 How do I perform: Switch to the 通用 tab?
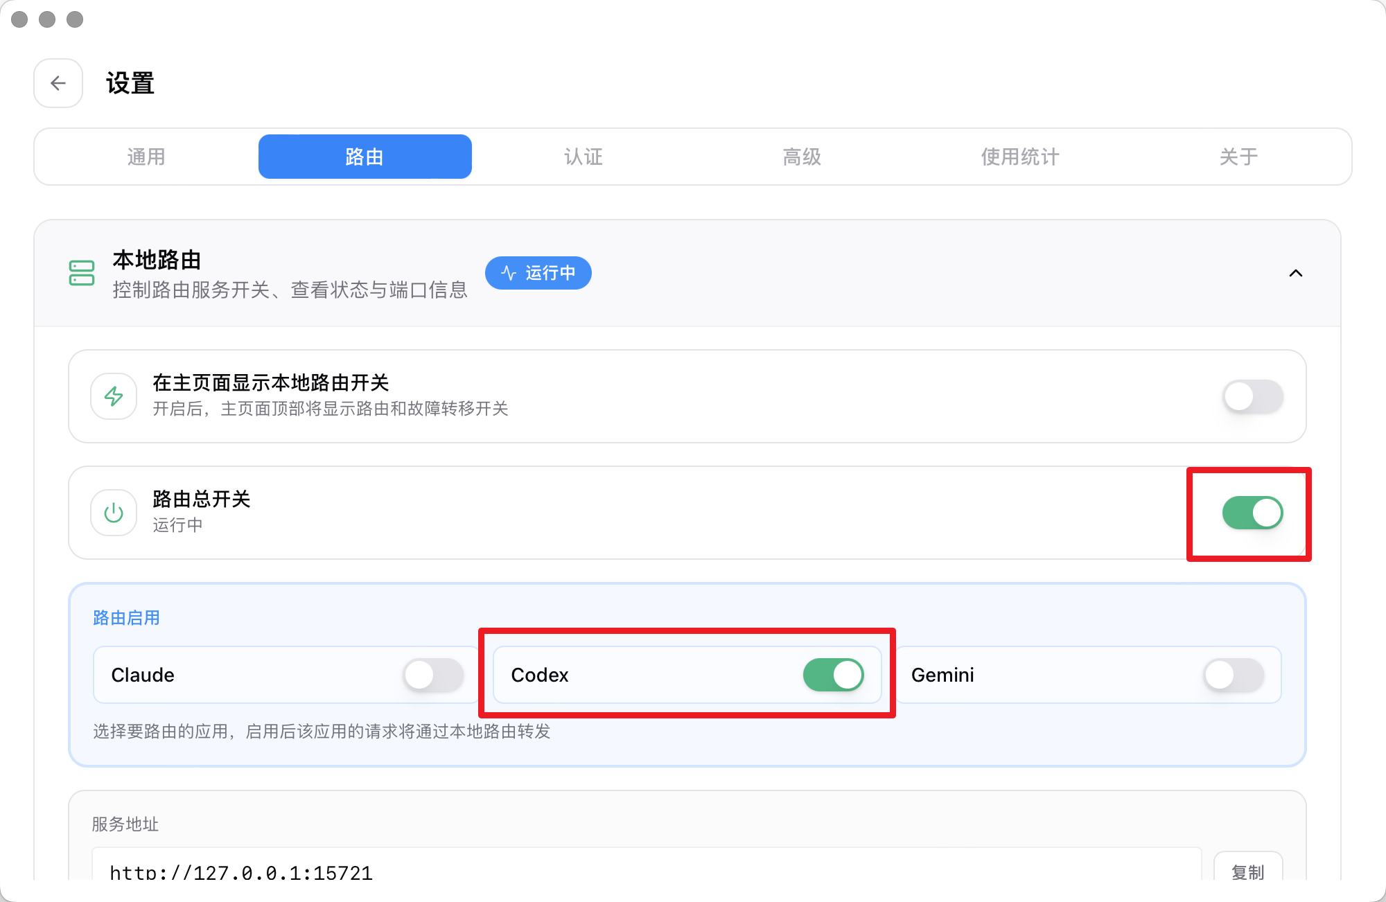tap(146, 157)
